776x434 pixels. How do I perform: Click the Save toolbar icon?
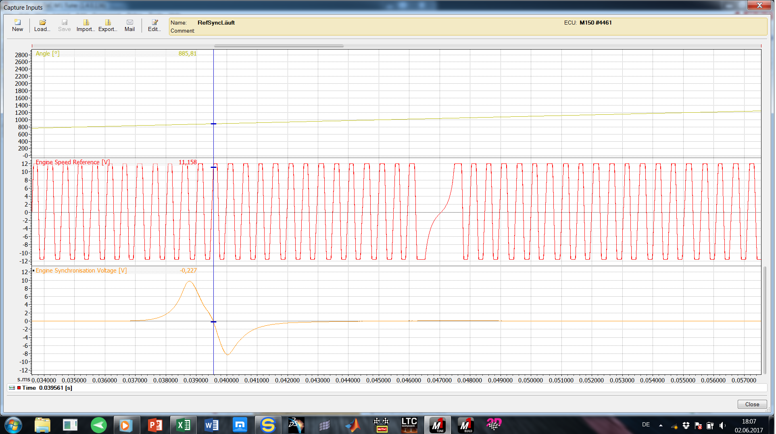pyautogui.click(x=65, y=25)
